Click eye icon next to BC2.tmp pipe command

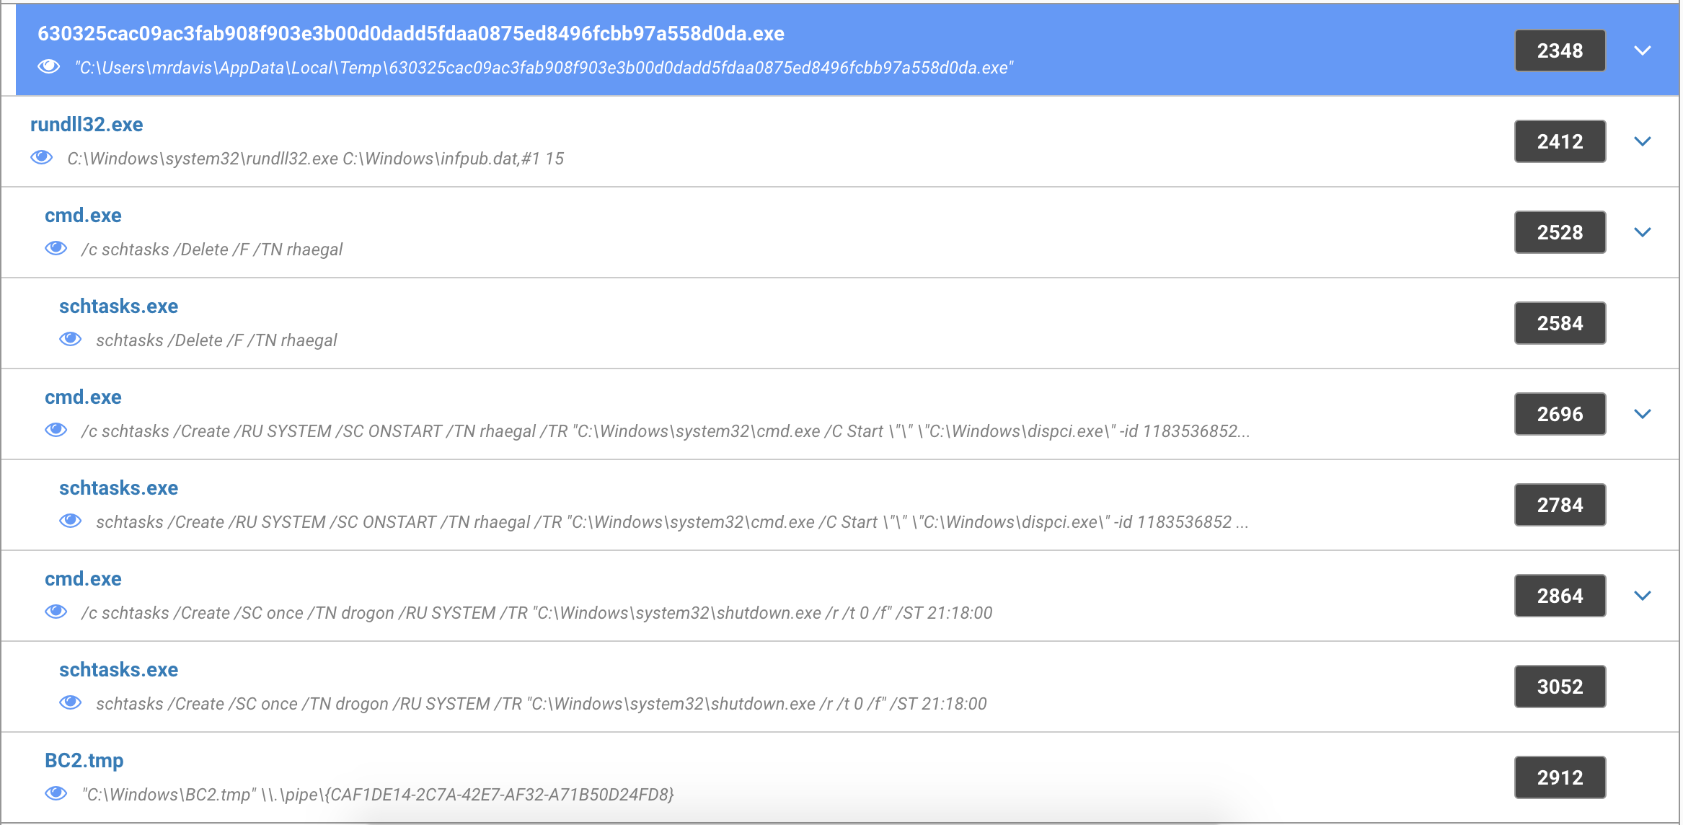[x=56, y=794]
